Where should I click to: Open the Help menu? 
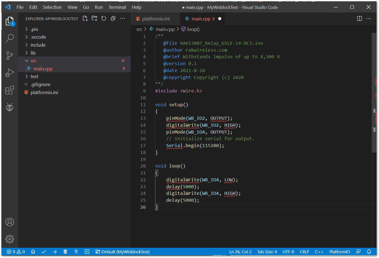[137, 7]
